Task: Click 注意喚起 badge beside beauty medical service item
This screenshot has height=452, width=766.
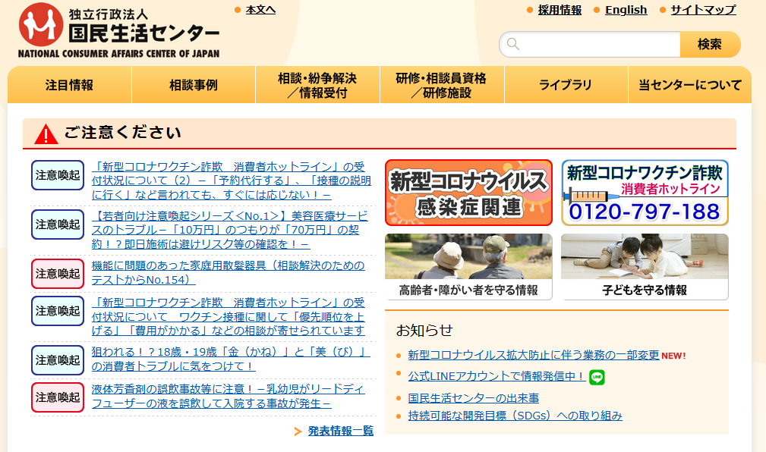Action: 58,224
